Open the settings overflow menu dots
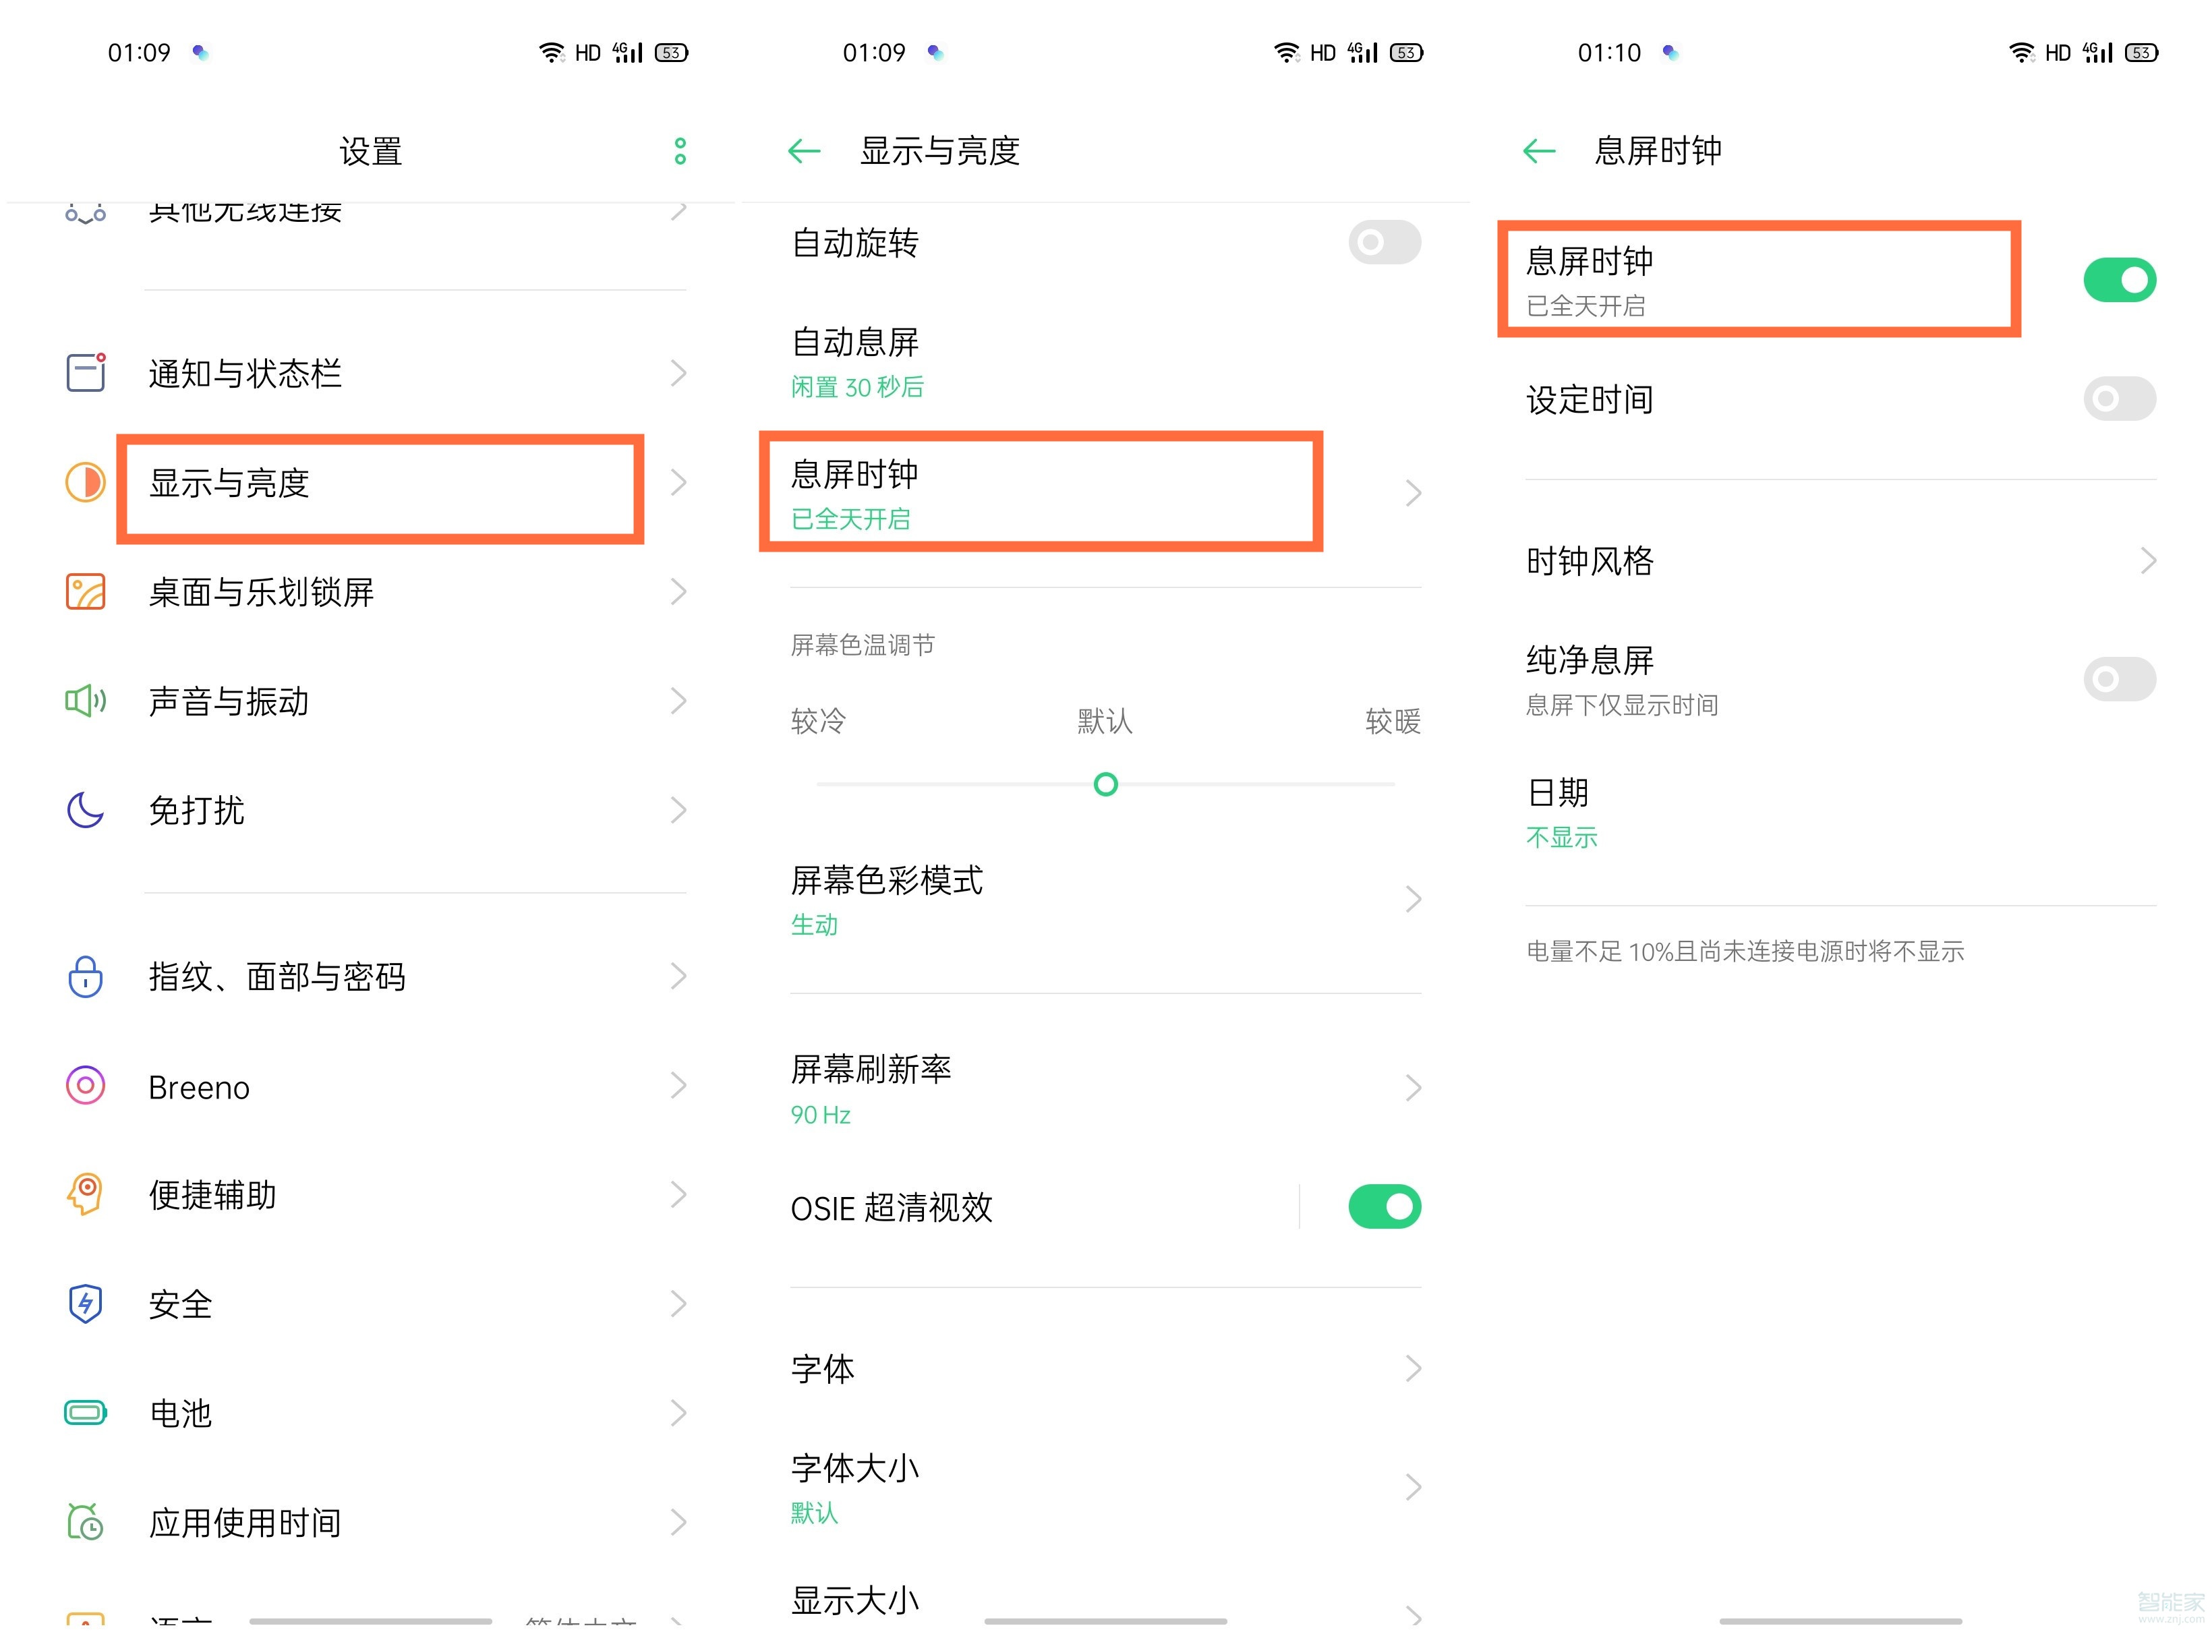The width and height of the screenshot is (2212, 1632). click(x=680, y=151)
